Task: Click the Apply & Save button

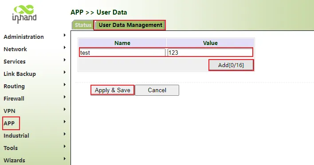Action: [x=113, y=90]
